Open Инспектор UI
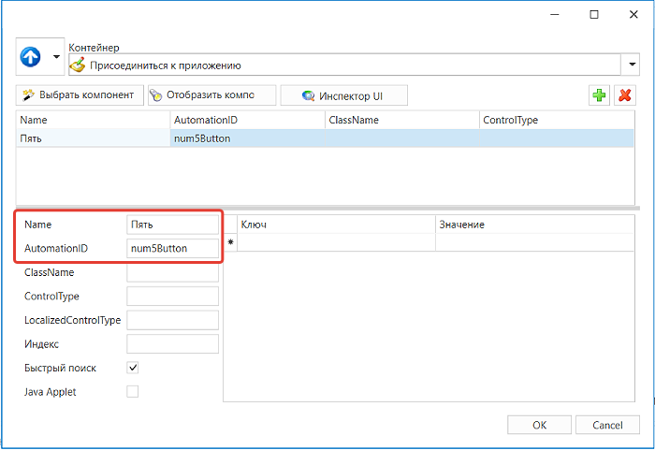The height and width of the screenshot is (450, 655). (x=343, y=95)
